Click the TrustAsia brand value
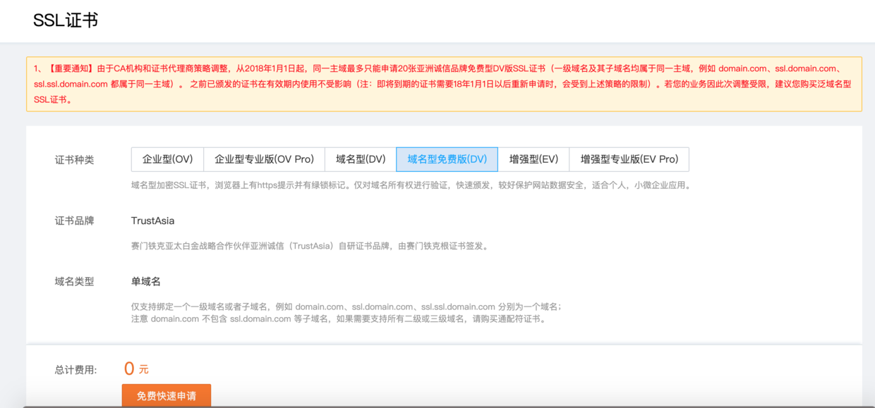 [x=152, y=221]
